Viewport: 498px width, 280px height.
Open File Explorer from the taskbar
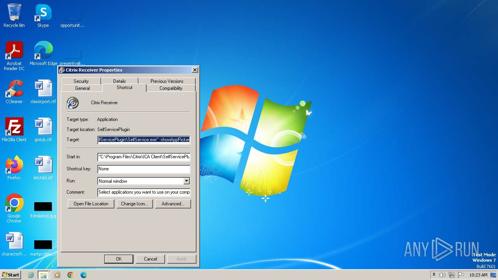pyautogui.click(x=44, y=275)
